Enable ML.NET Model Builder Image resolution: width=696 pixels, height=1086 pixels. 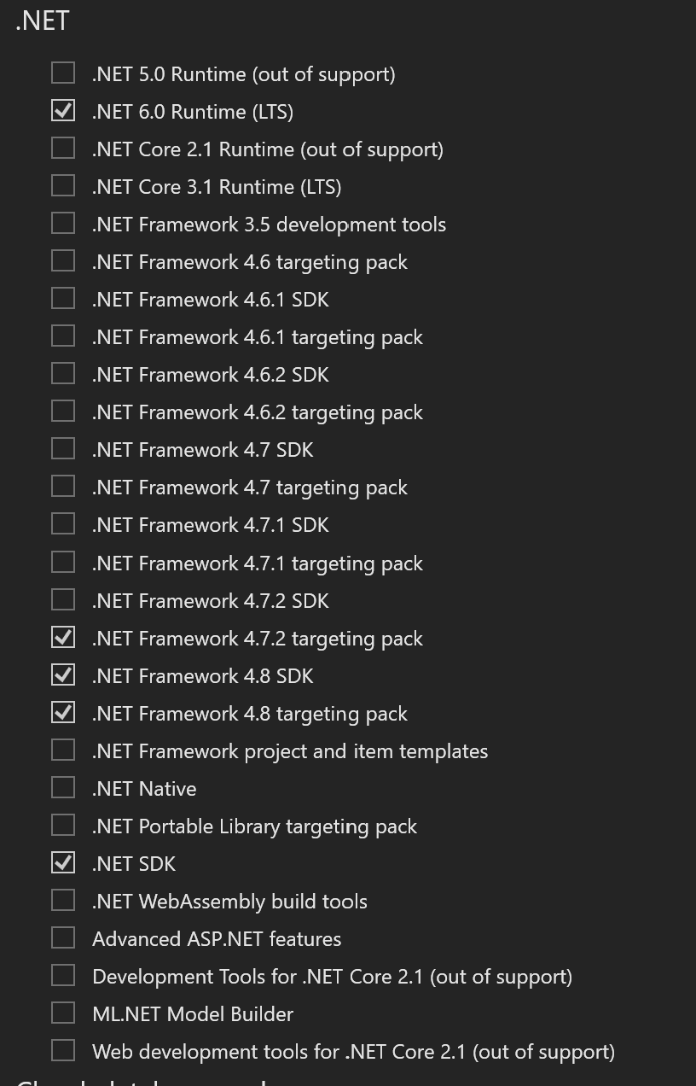pyautogui.click(x=63, y=1013)
